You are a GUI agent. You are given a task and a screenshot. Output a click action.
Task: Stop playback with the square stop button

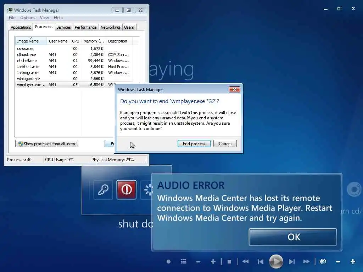(229, 262)
